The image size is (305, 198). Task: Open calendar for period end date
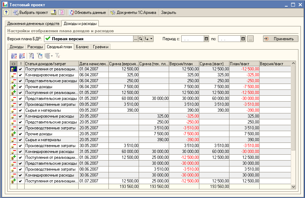tap(243, 39)
